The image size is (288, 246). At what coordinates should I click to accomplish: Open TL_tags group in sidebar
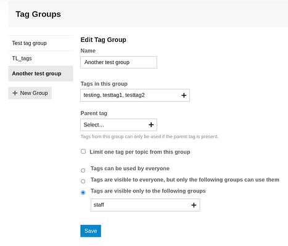click(x=41, y=59)
